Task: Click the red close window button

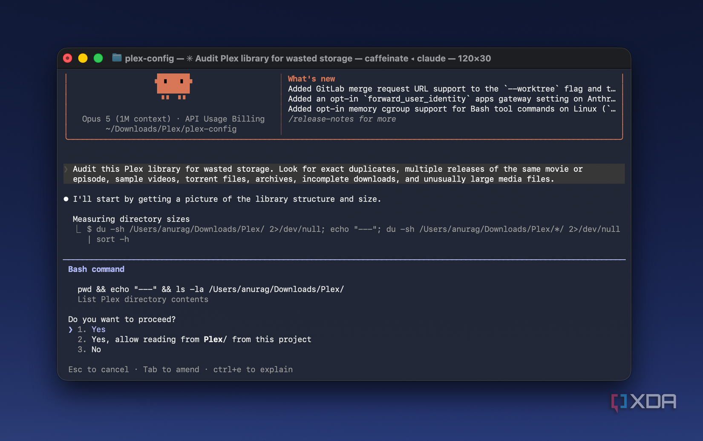Action: pos(68,58)
